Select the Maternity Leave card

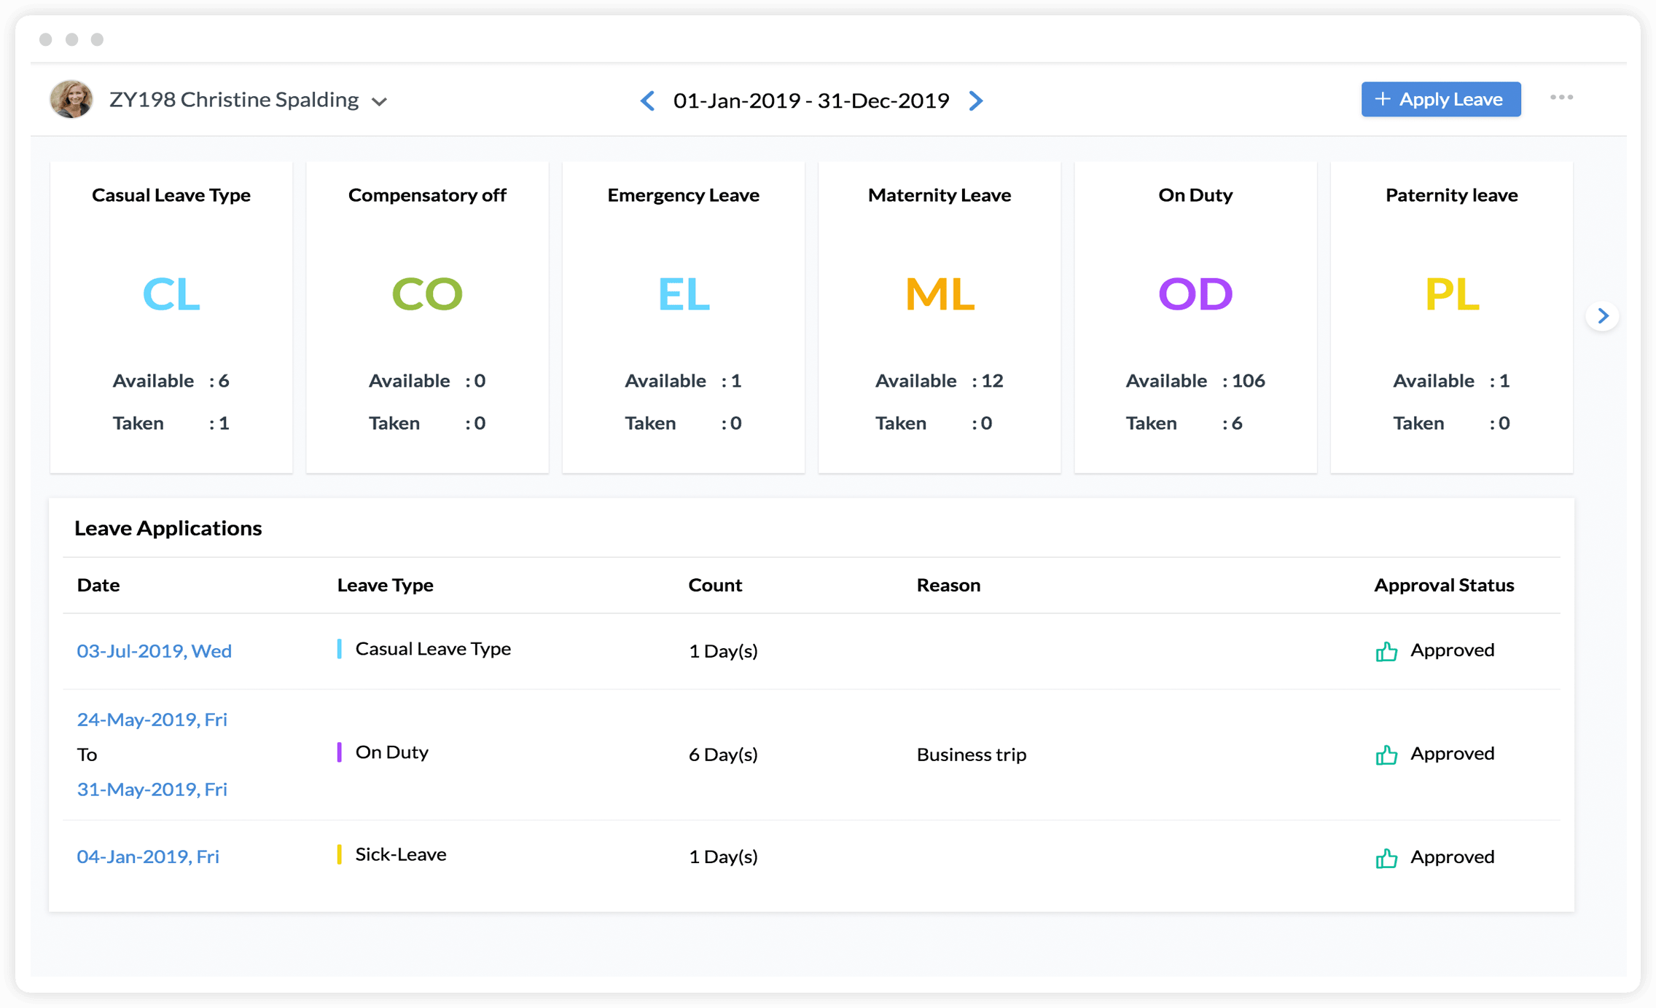coord(940,318)
